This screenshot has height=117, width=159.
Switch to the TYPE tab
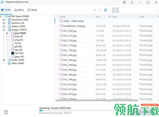[x=6, y=10]
